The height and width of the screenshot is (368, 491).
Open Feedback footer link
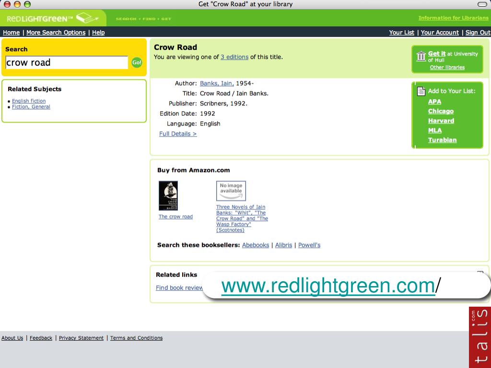click(41, 338)
